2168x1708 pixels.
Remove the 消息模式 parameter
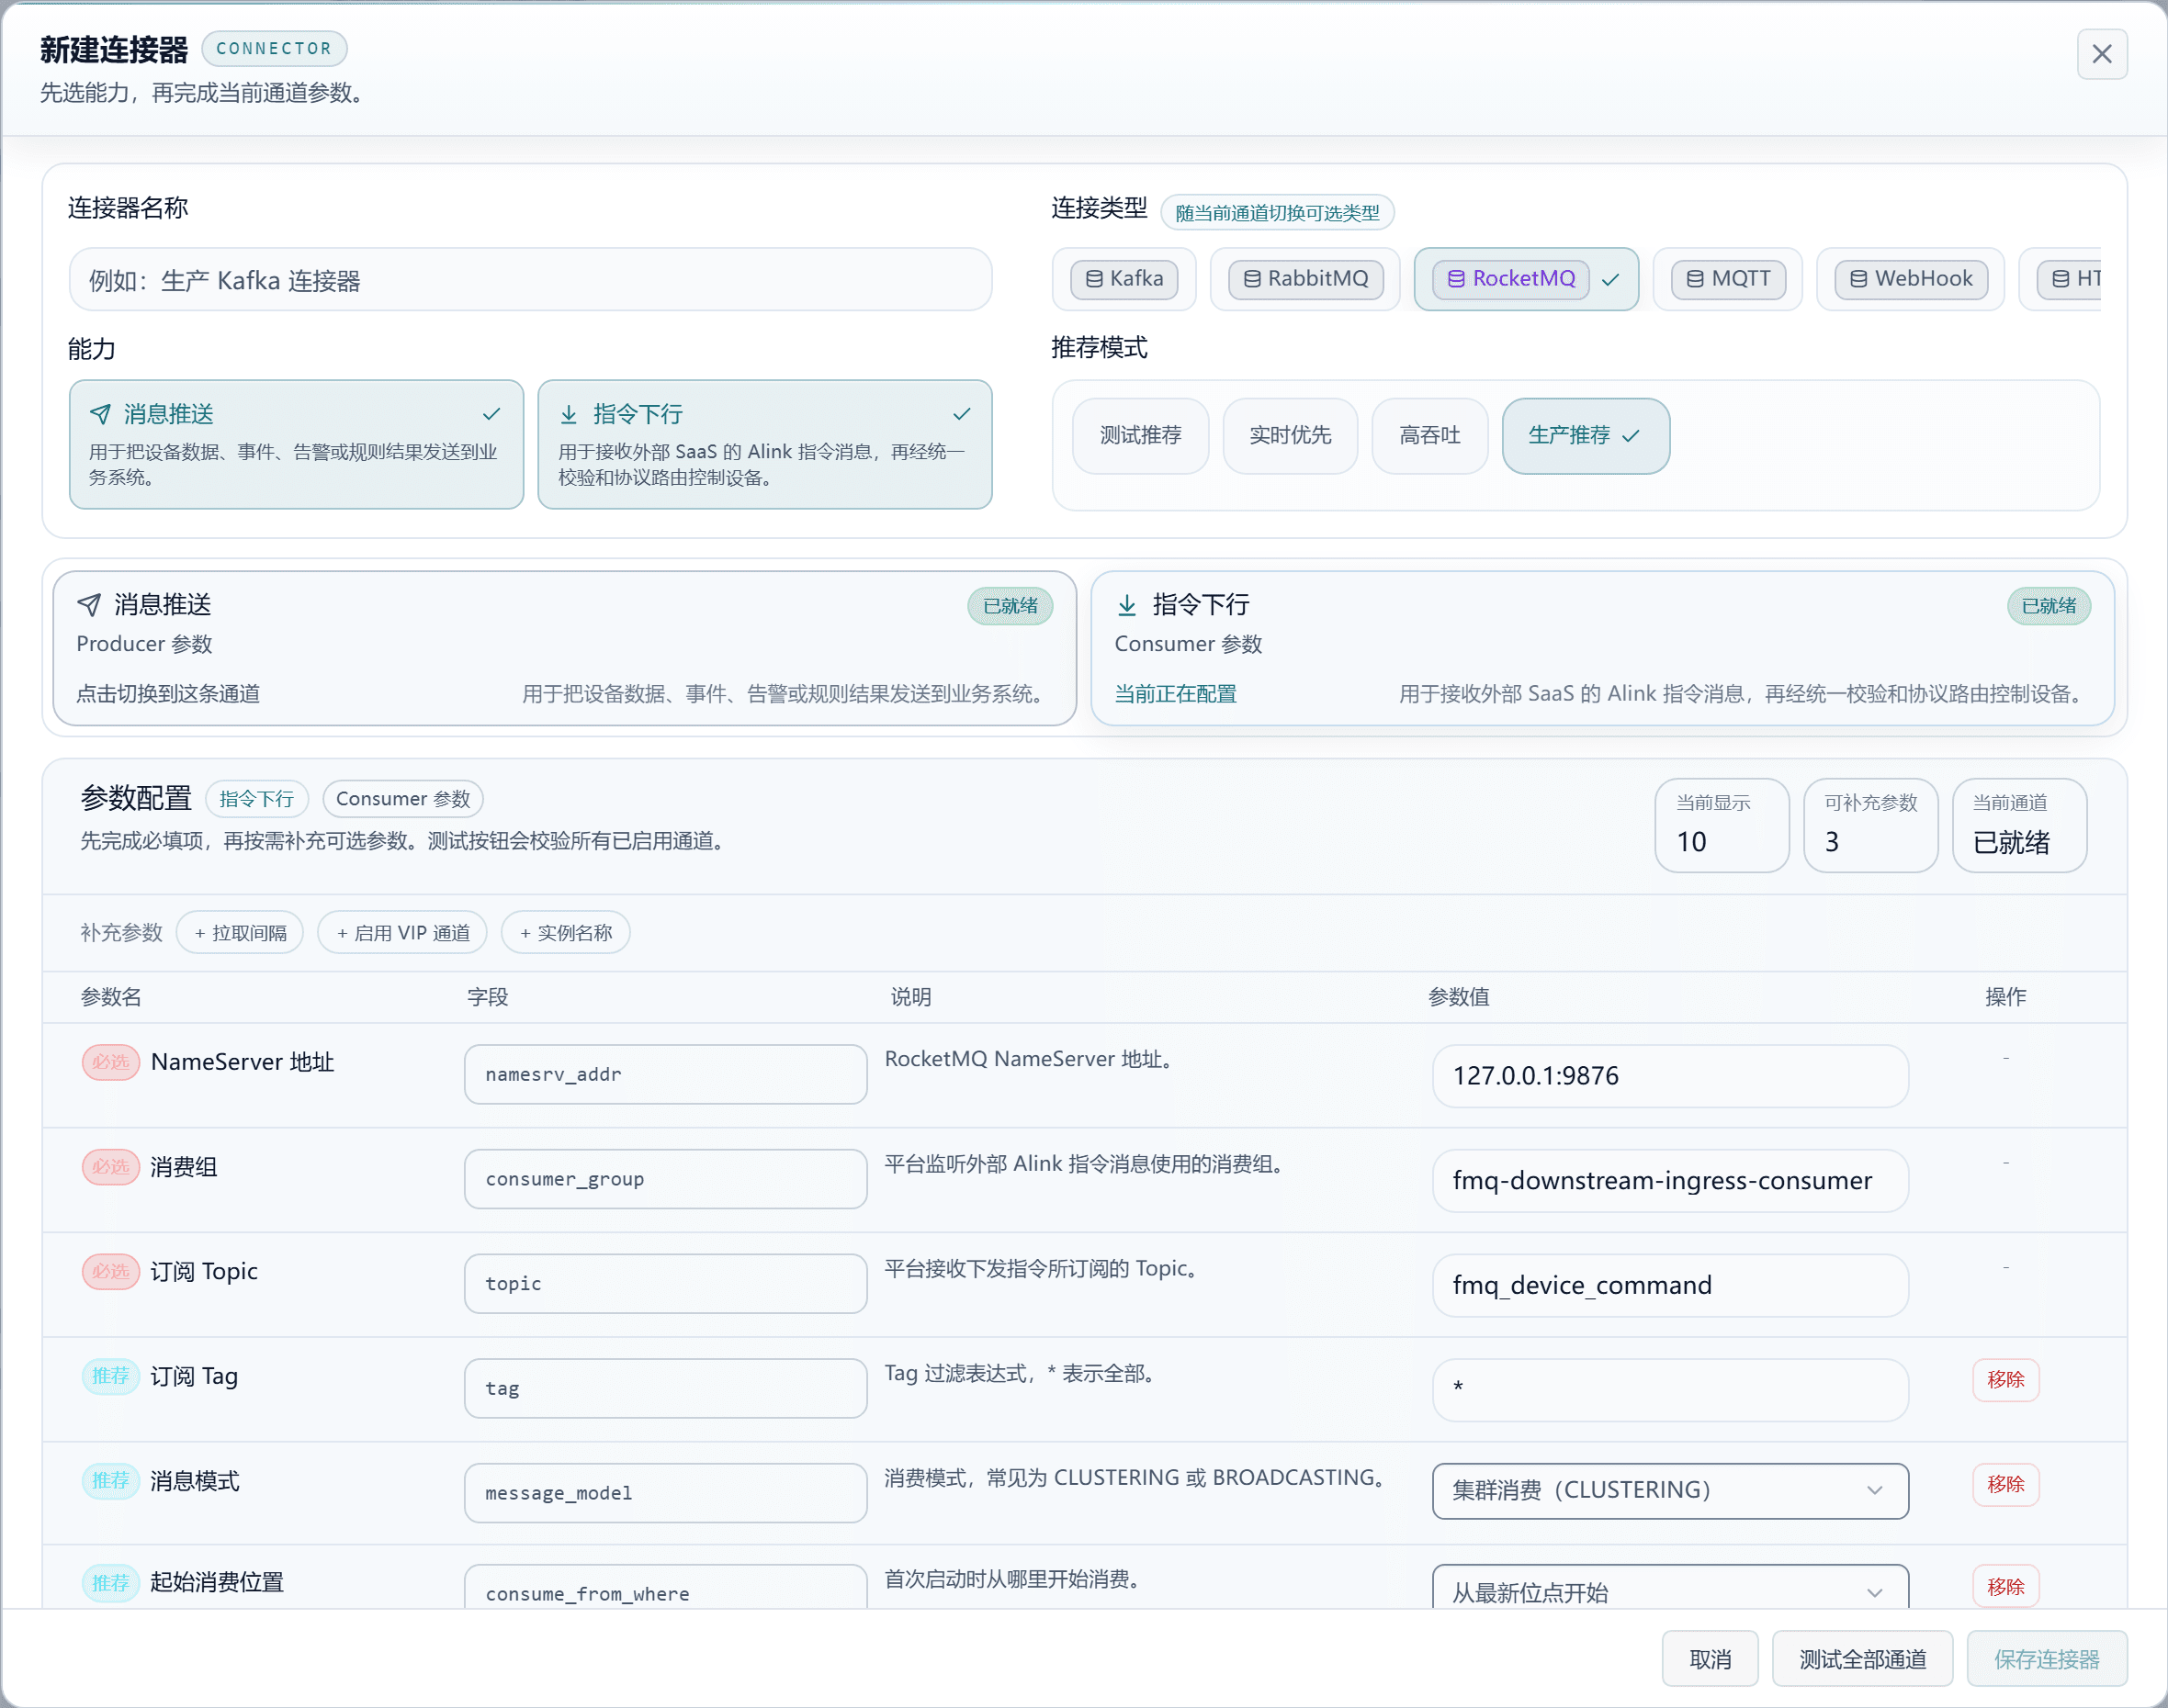pos(2004,1485)
